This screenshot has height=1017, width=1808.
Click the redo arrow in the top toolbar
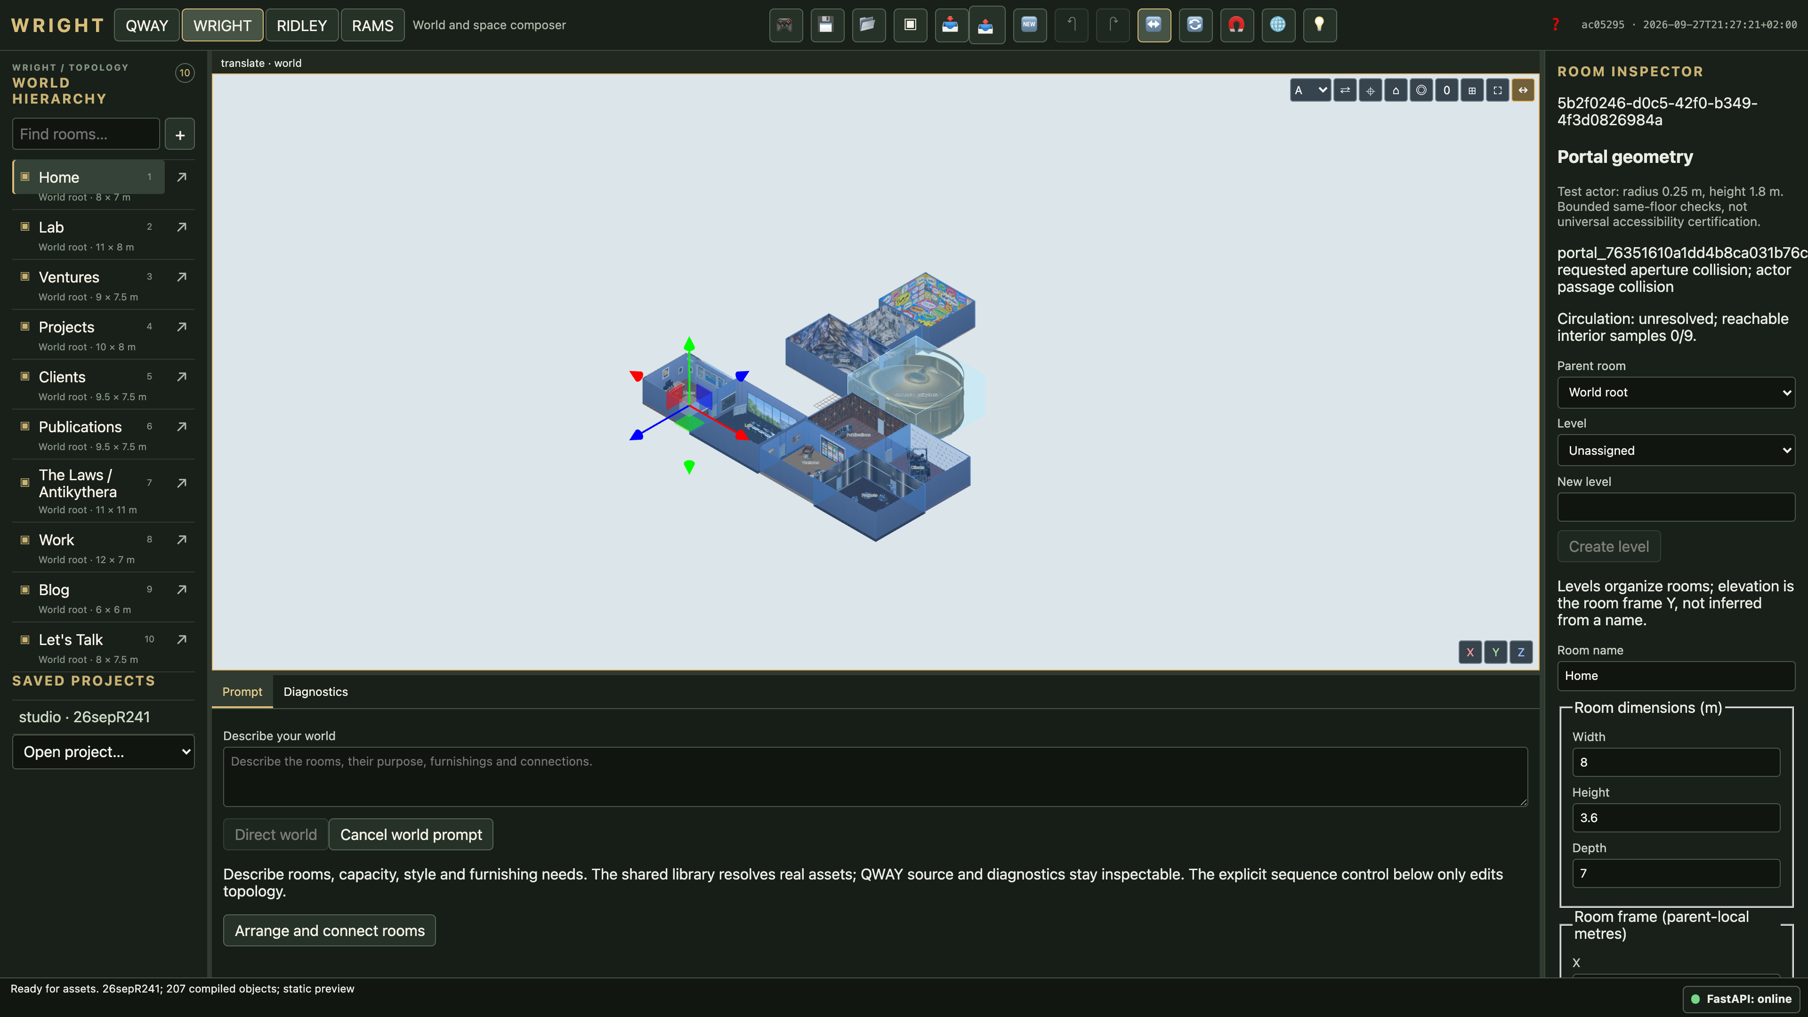click(x=1113, y=25)
